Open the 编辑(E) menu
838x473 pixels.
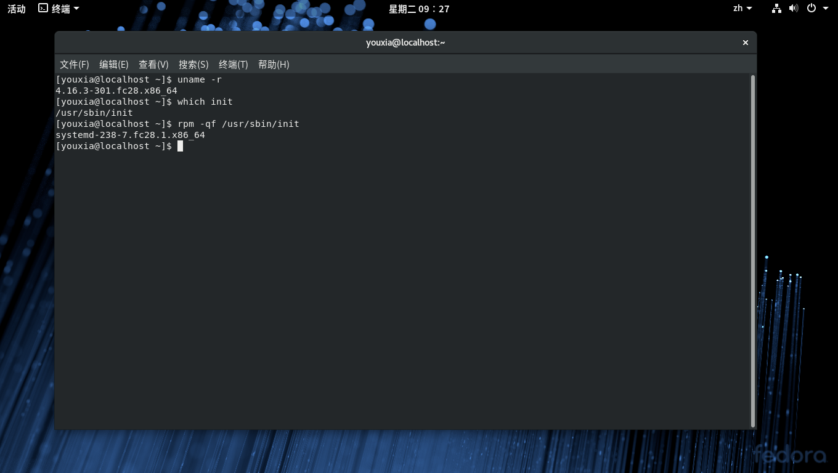click(x=113, y=65)
